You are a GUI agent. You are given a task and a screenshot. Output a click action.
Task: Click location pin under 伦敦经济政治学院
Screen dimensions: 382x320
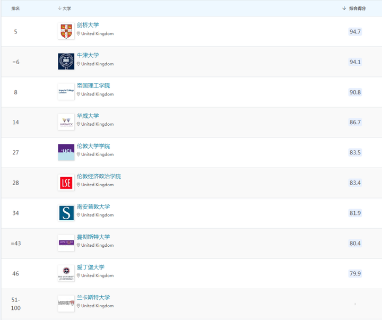[x=79, y=185]
